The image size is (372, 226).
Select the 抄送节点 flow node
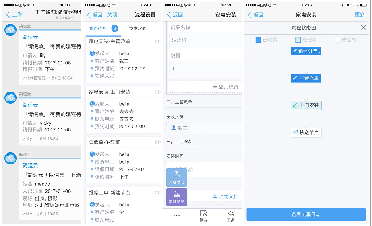pos(306,132)
